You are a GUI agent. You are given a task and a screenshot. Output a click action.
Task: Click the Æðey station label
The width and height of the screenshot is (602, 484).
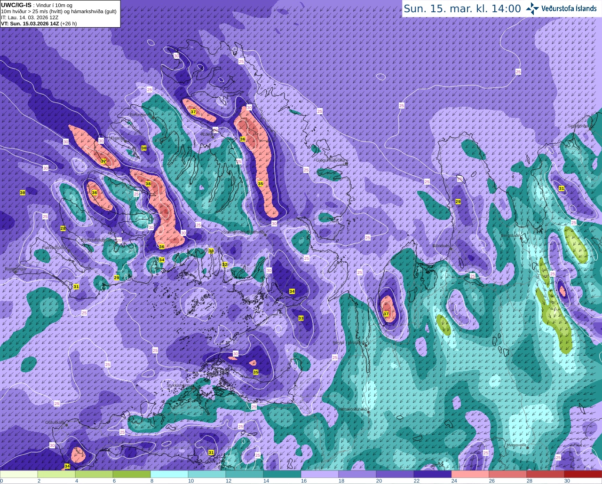click(x=207, y=134)
